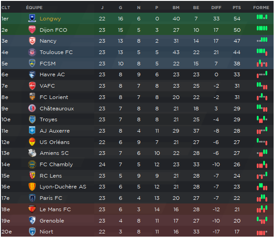This screenshot has width=275, height=238.
Task: Click the US Orléans crest icon
Action: 32,142
